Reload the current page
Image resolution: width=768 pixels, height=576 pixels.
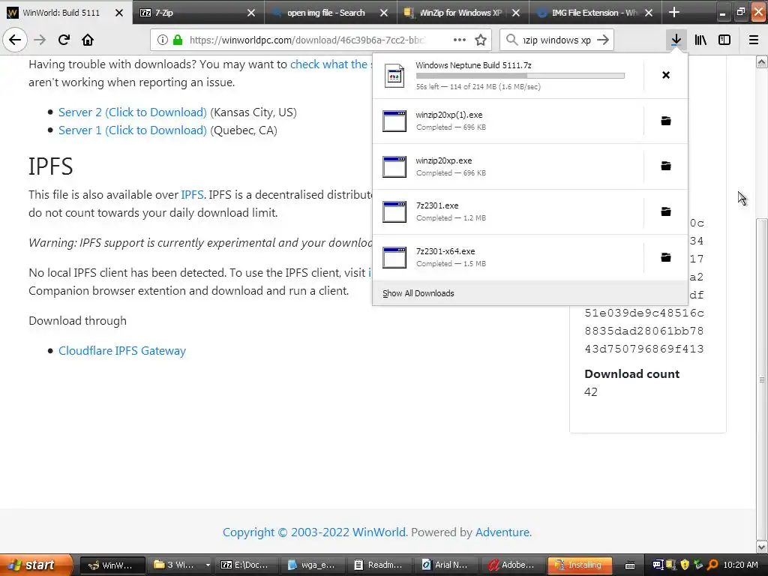64,40
